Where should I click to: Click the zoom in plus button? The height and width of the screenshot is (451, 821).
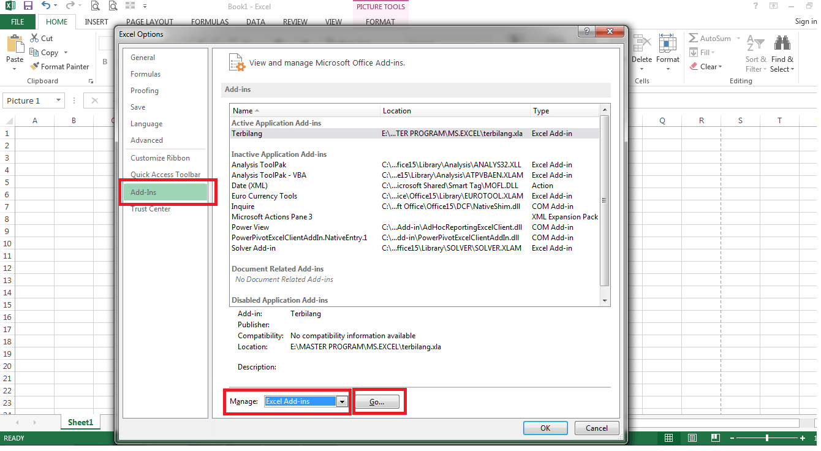coord(803,438)
